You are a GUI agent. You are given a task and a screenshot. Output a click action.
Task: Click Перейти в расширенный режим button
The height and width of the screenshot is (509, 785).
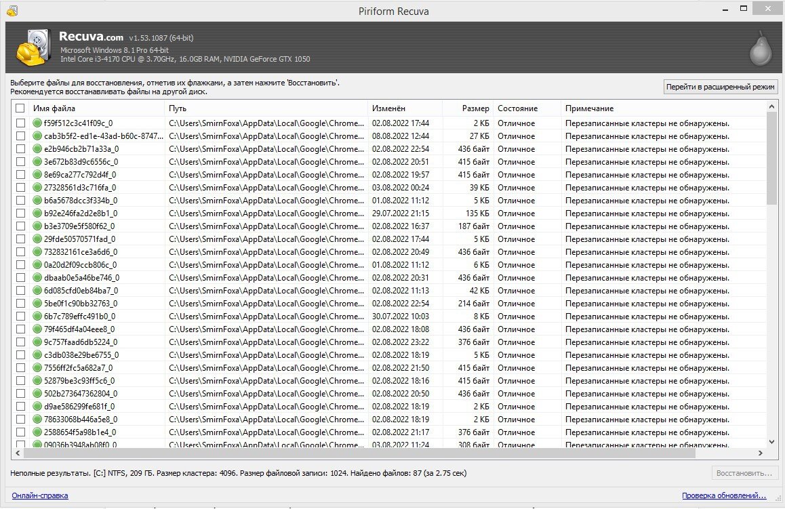point(721,87)
